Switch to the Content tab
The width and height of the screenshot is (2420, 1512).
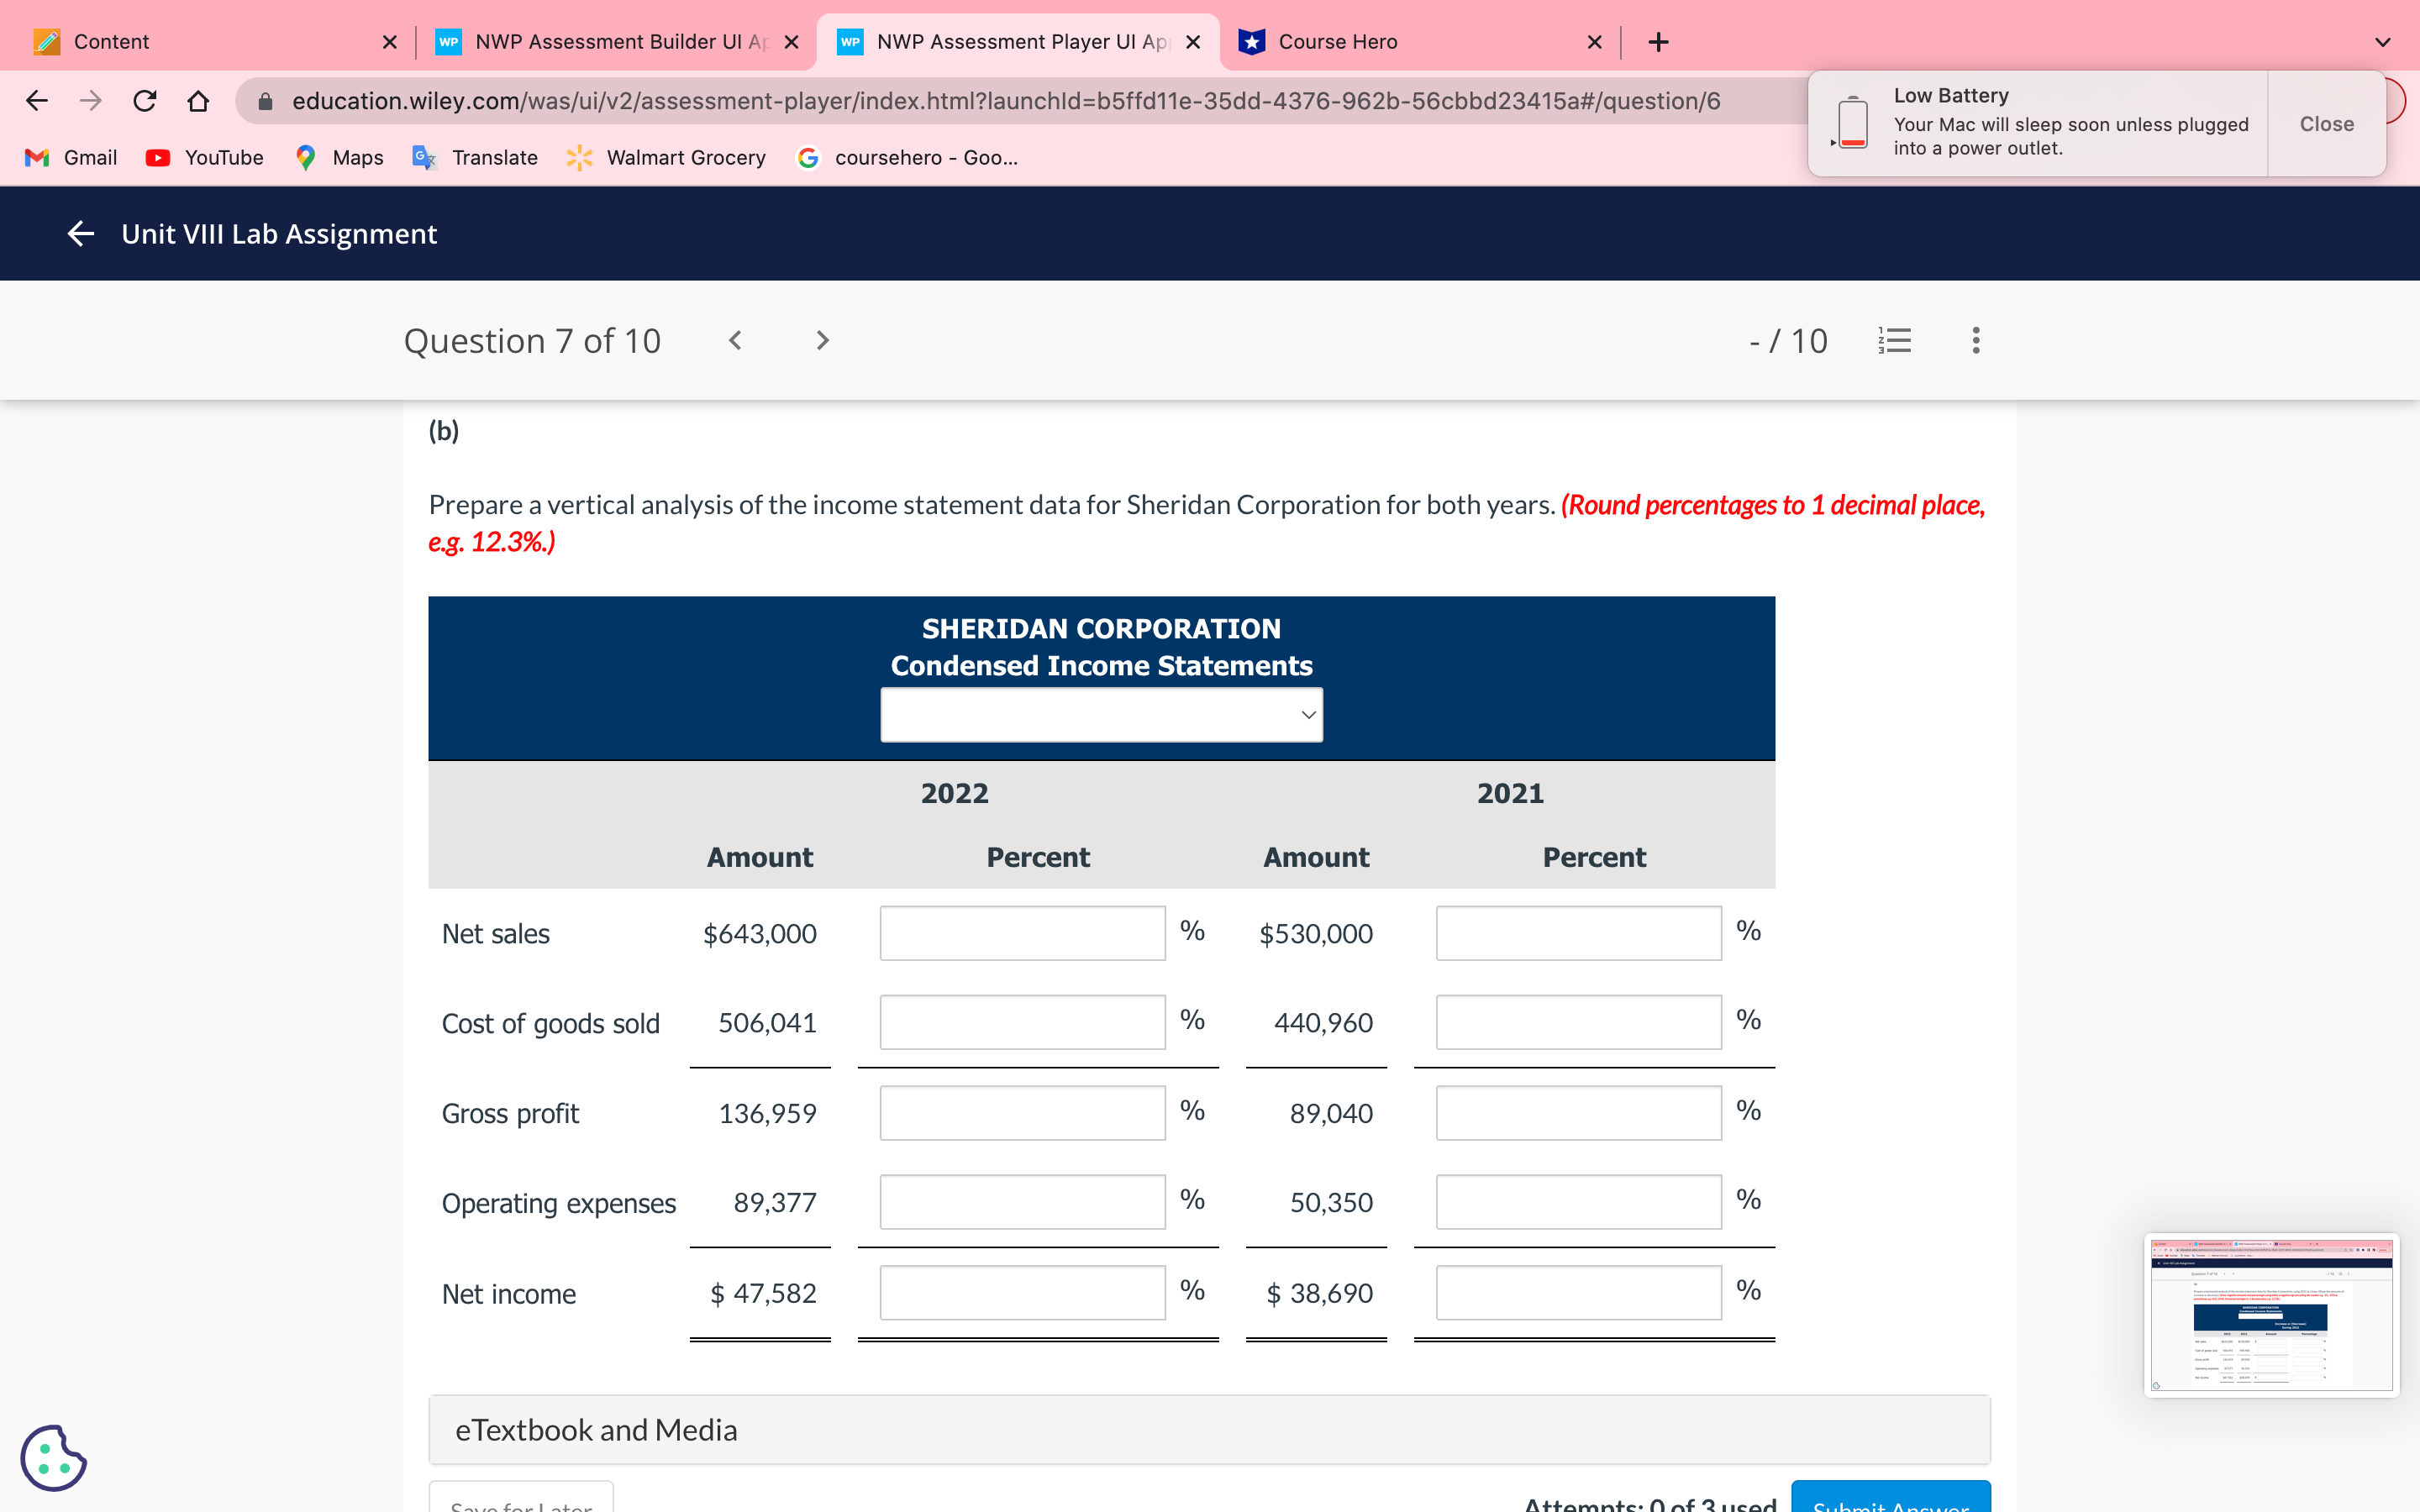[x=110, y=41]
